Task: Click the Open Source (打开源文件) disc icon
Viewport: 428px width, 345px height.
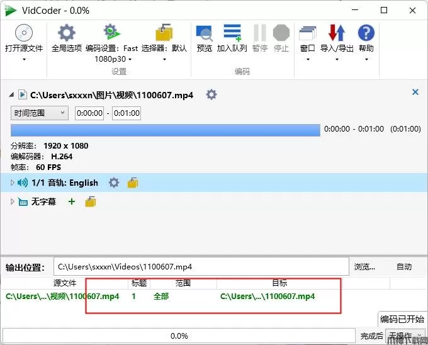Action: click(x=24, y=33)
